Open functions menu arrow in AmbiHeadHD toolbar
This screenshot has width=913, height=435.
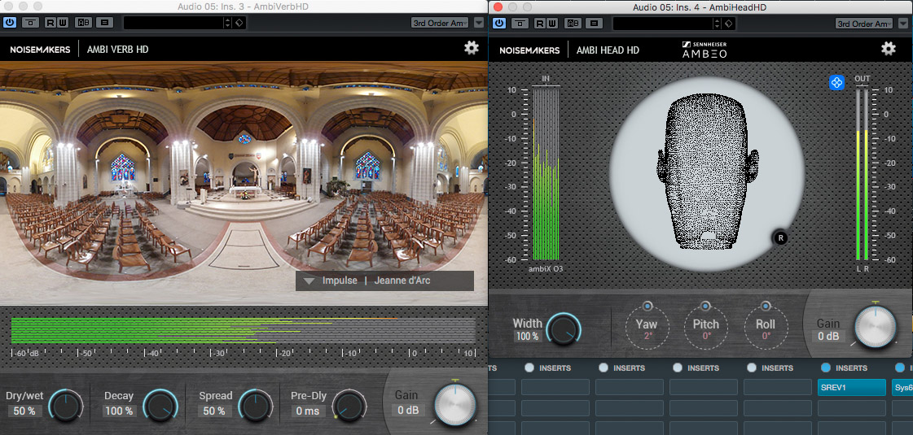903,23
